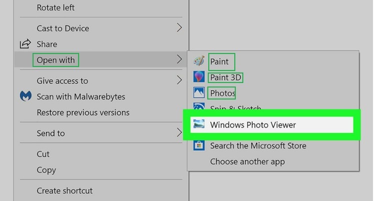This screenshot has height=201, width=374.
Task: Click the Photos app icon
Action: (199, 93)
